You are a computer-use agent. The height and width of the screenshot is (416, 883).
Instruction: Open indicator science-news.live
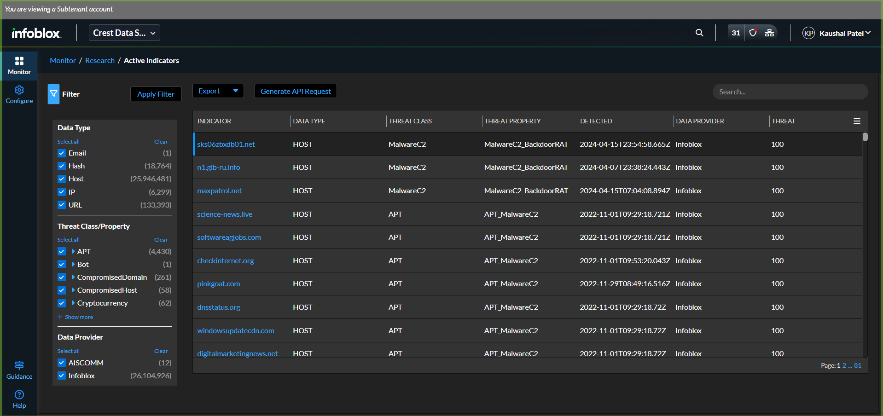pos(225,214)
